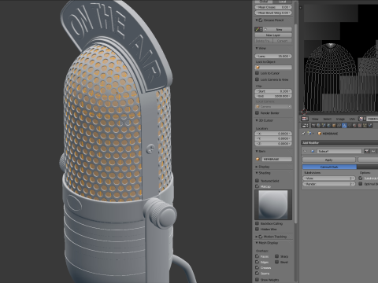
Task: Enable Backface Culling checkbox
Action: click(258, 223)
